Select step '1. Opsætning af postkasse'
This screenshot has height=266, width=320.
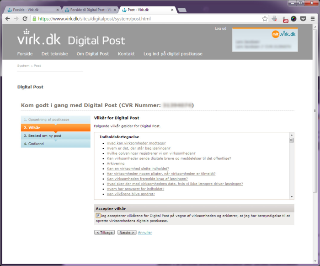point(55,119)
